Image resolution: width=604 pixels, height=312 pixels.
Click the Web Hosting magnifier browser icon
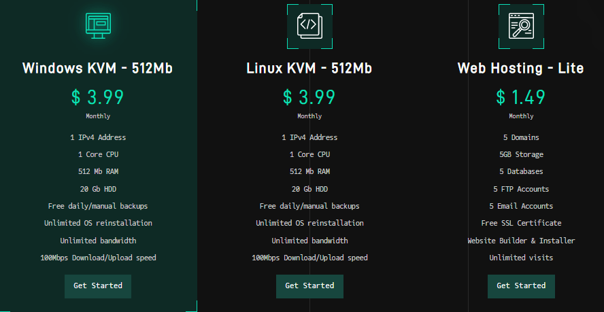click(521, 26)
